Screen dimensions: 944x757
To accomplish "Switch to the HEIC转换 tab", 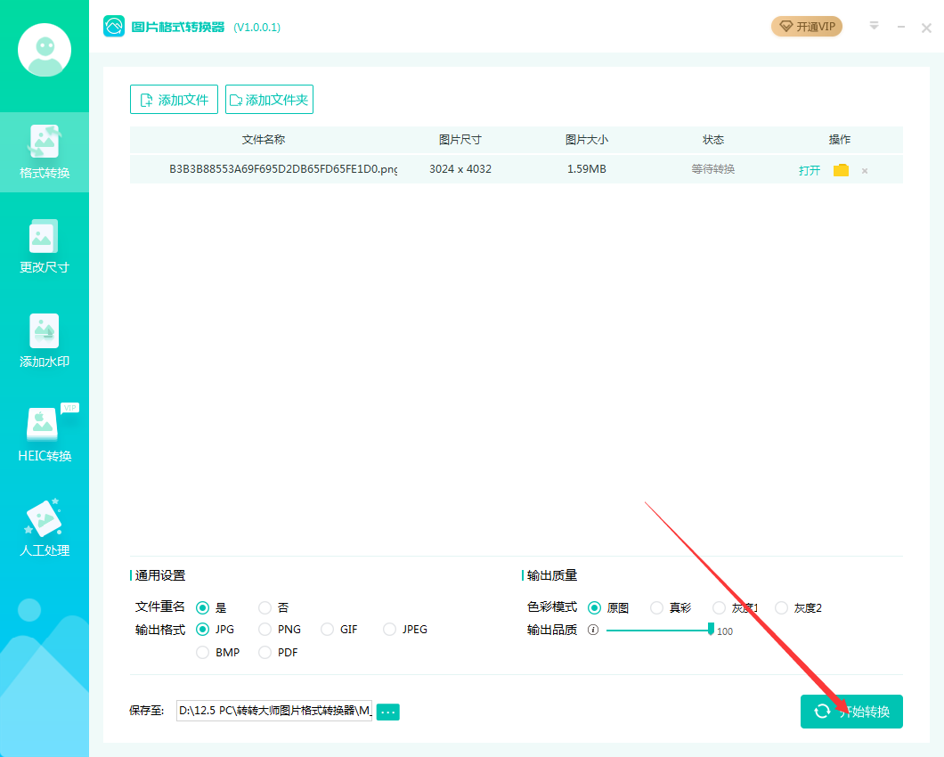I will coord(45,435).
